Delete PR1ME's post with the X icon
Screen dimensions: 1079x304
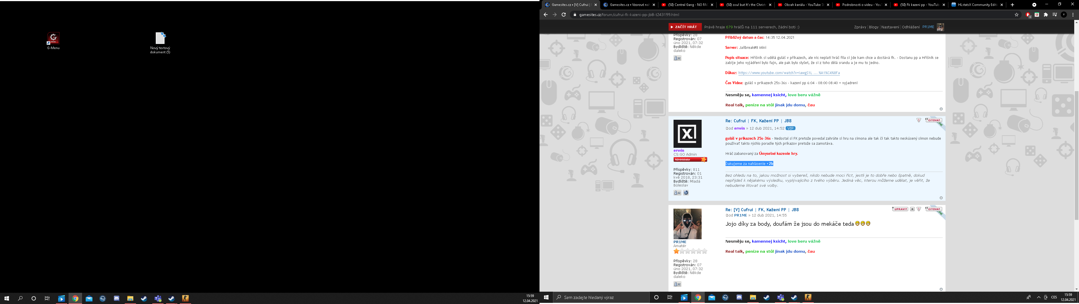point(912,209)
